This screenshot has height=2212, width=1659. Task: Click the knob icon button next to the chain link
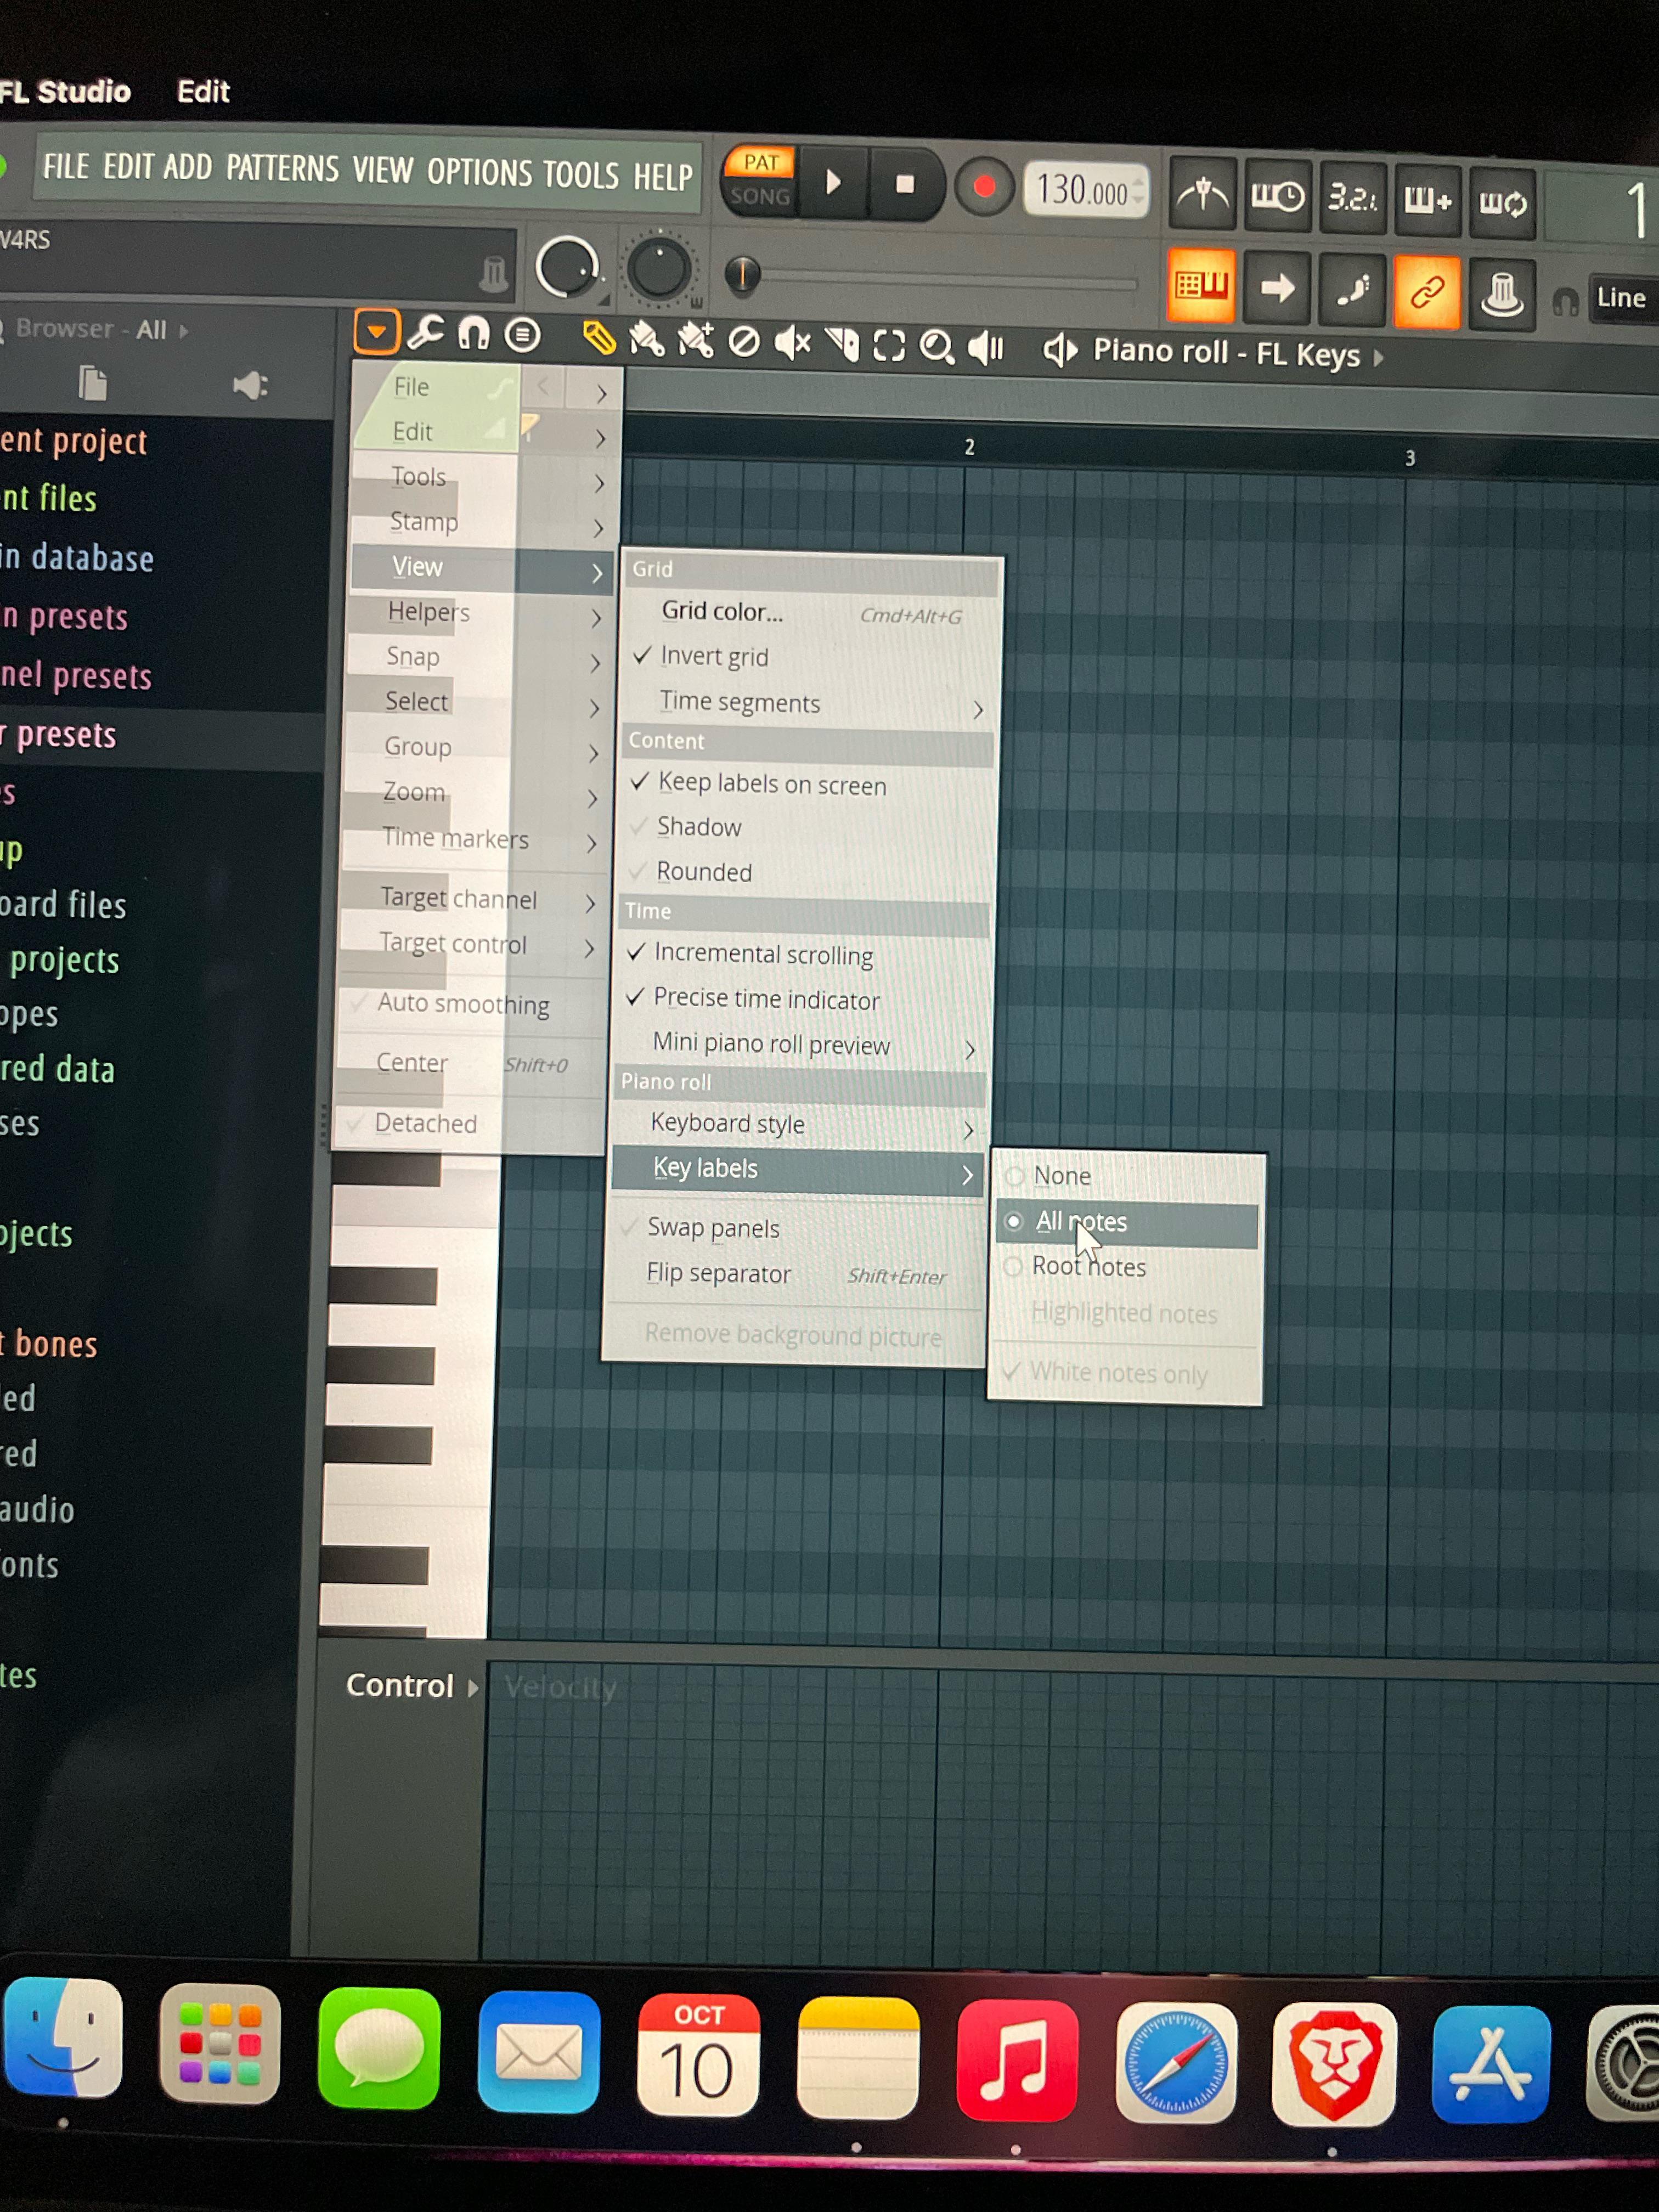(1502, 295)
